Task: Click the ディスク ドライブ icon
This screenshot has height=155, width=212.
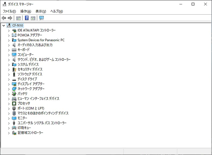Action: [14, 80]
